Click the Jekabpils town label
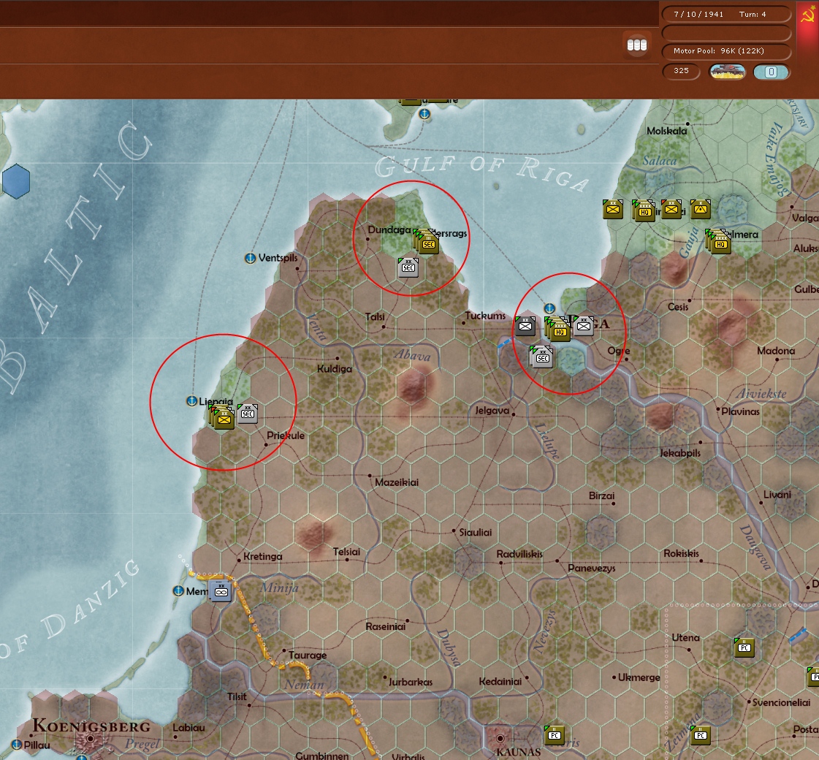Image resolution: width=819 pixels, height=760 pixels. click(x=680, y=453)
